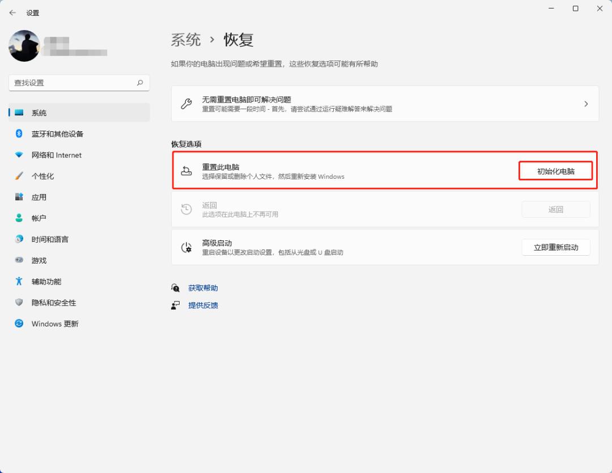Click the 初始化电脑 reset button
Screen dimensions: 612x473
click(556, 170)
